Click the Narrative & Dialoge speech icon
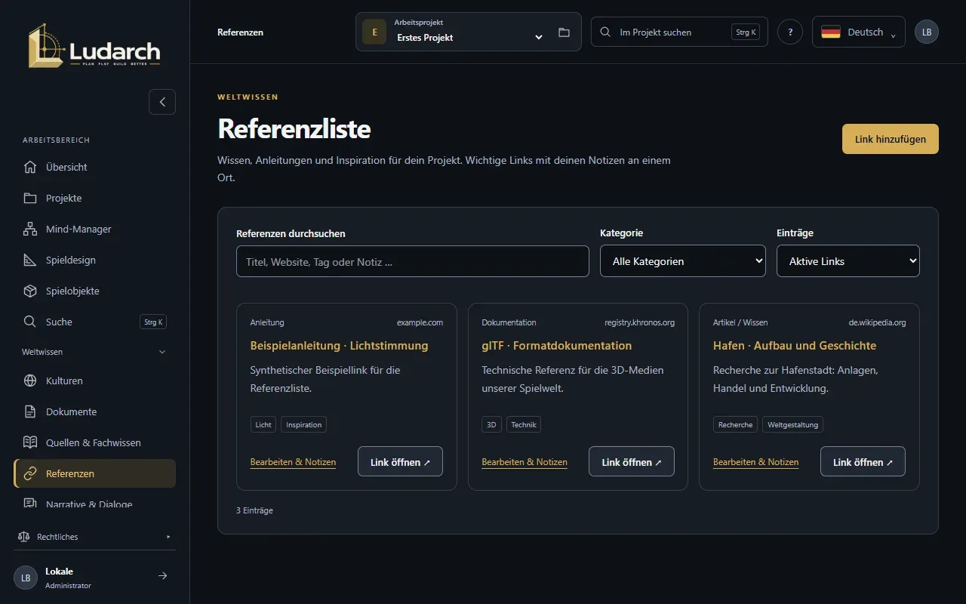 (30, 504)
